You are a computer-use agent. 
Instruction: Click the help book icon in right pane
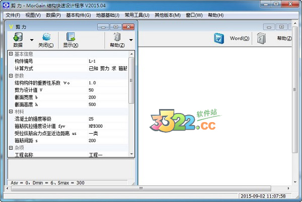click(x=261, y=38)
